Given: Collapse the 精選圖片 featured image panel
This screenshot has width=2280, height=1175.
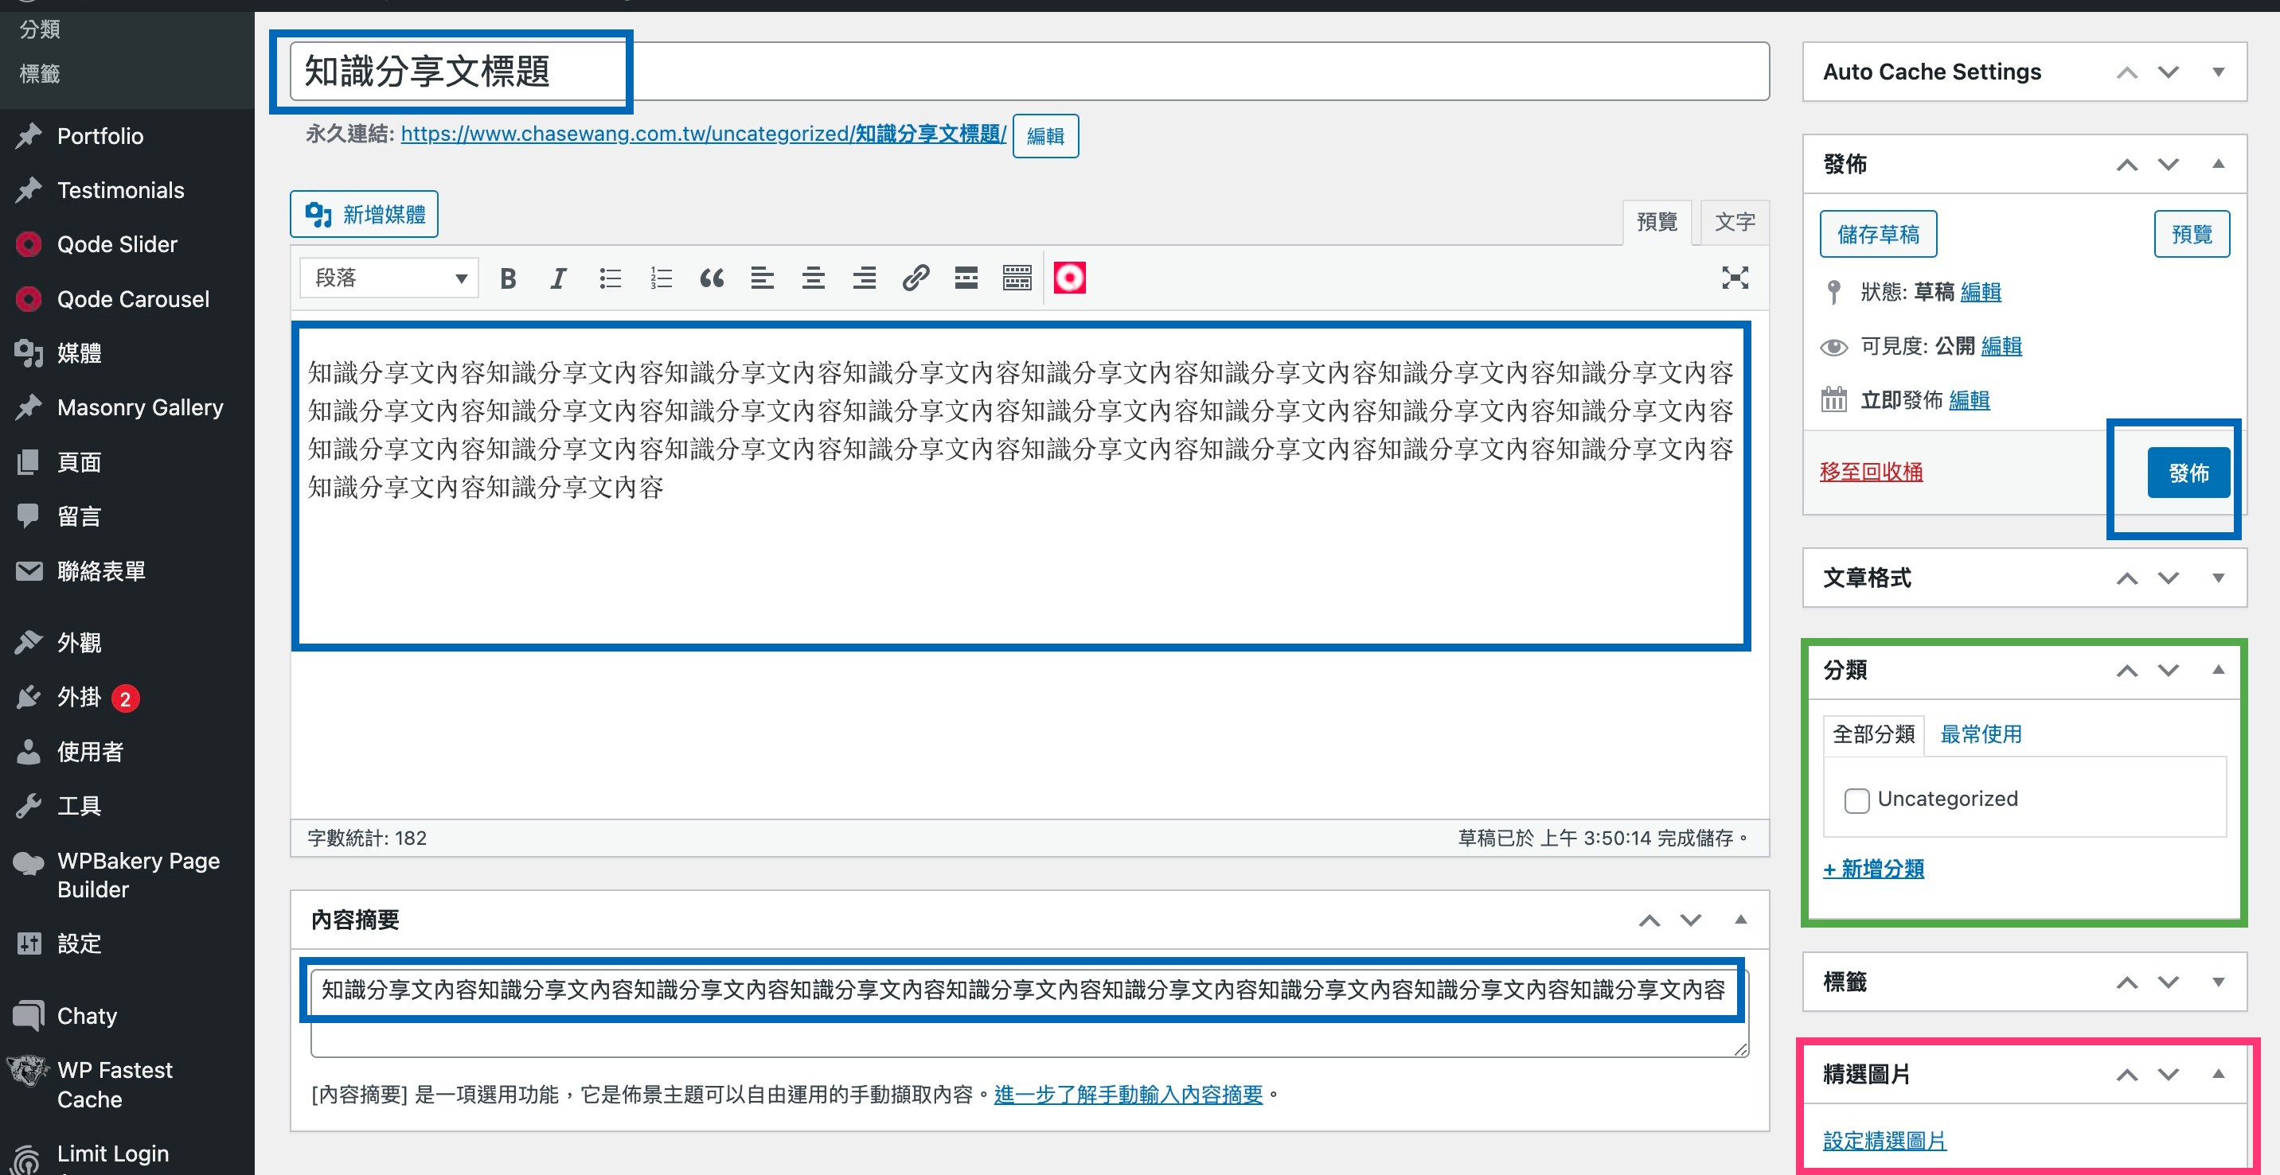Looking at the screenshot, I should click(x=2218, y=1074).
